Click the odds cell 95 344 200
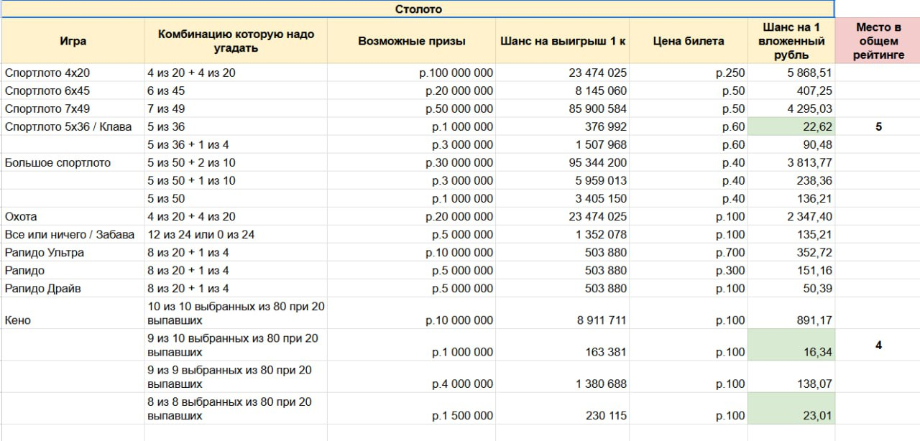Image resolution: width=920 pixels, height=441 pixels. click(x=563, y=162)
